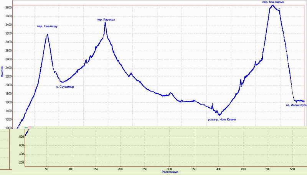The image size is (307, 175).
Task: Click the 1400 altitude tick value
Action: pos(8,111)
